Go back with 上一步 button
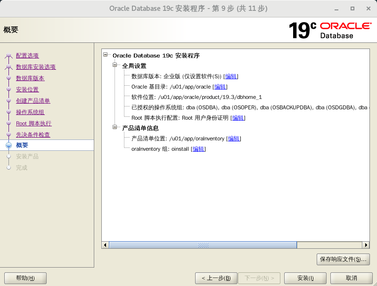The height and width of the screenshot is (286, 377). click(x=216, y=278)
